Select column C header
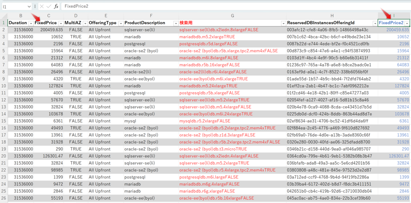 49,16
